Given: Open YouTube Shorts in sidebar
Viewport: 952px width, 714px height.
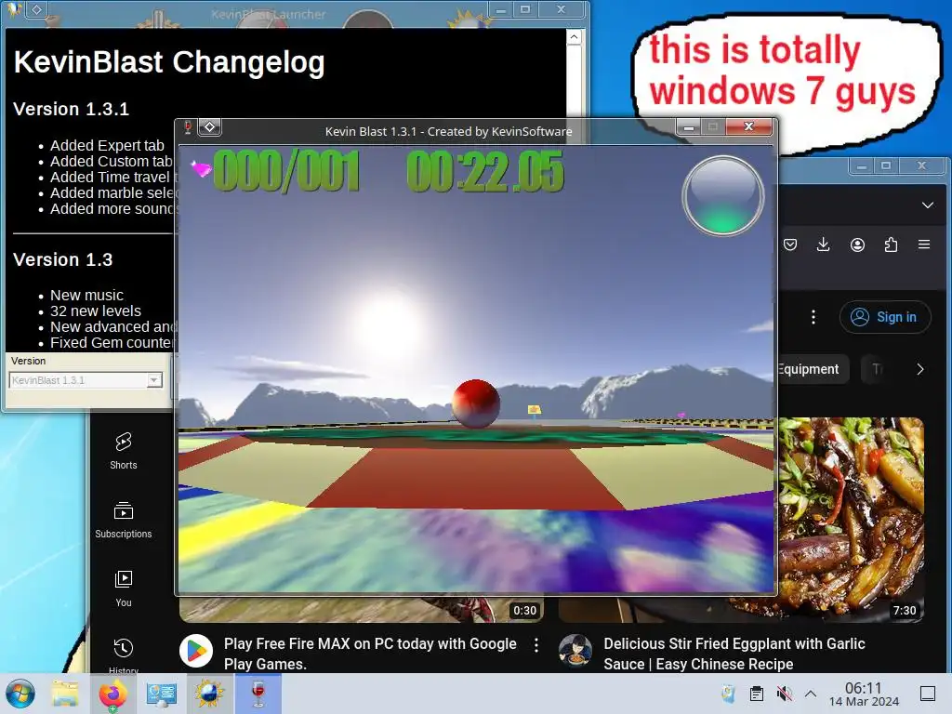Looking at the screenshot, I should pyautogui.click(x=124, y=451).
